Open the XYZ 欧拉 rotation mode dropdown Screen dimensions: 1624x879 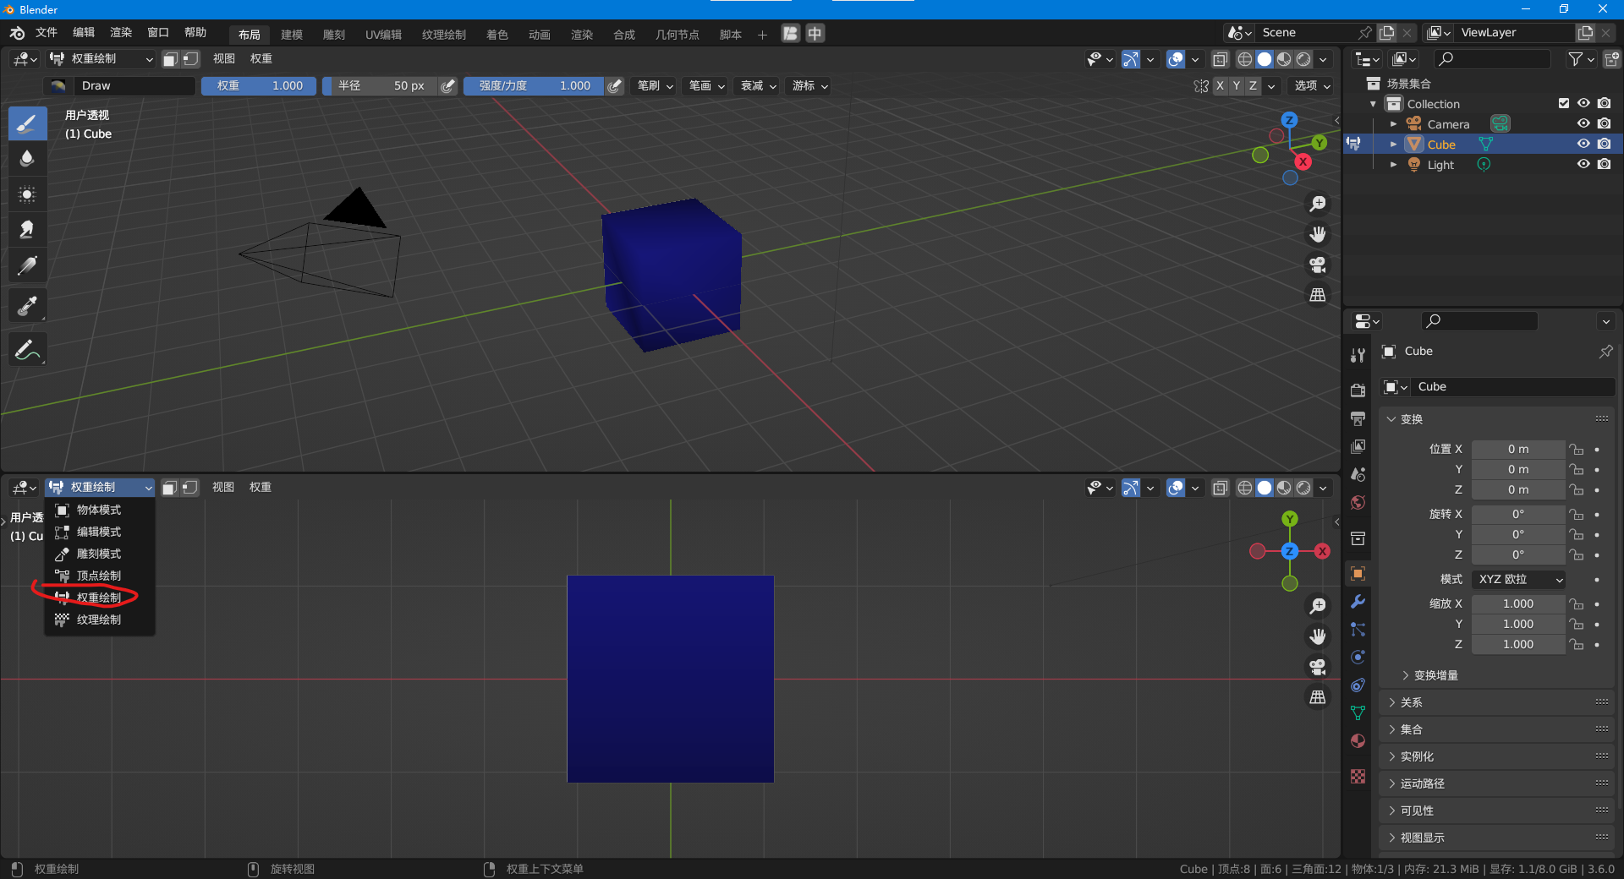point(1519,579)
